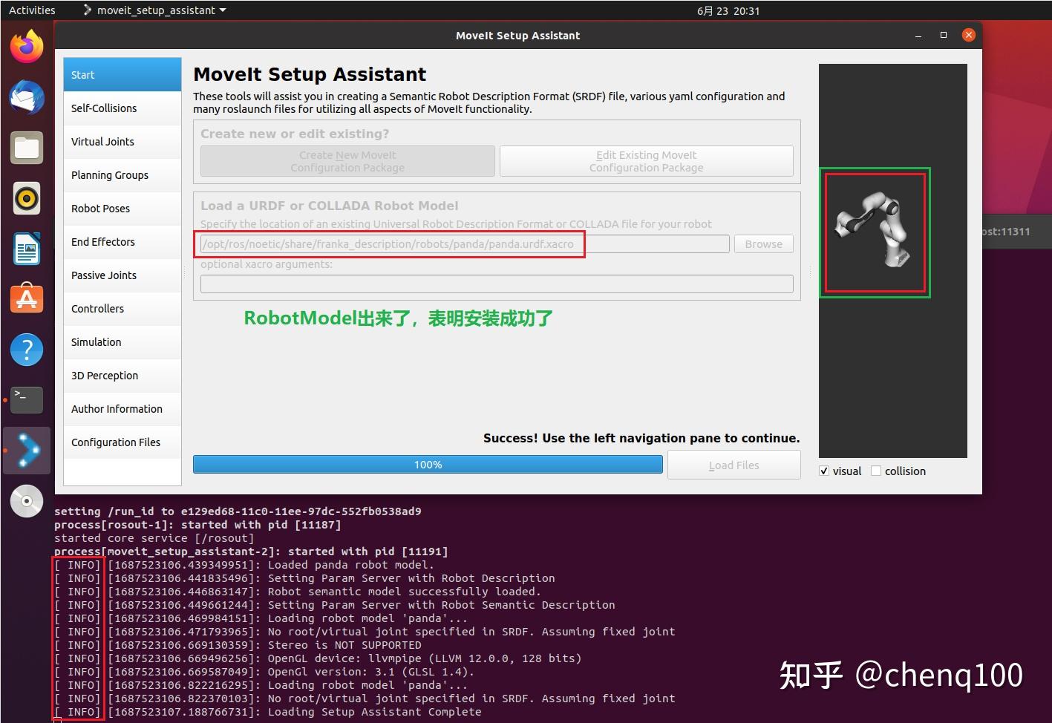Screen dimensions: 1052x723
Task: Select the Planning Groups pane
Action: [x=109, y=175]
